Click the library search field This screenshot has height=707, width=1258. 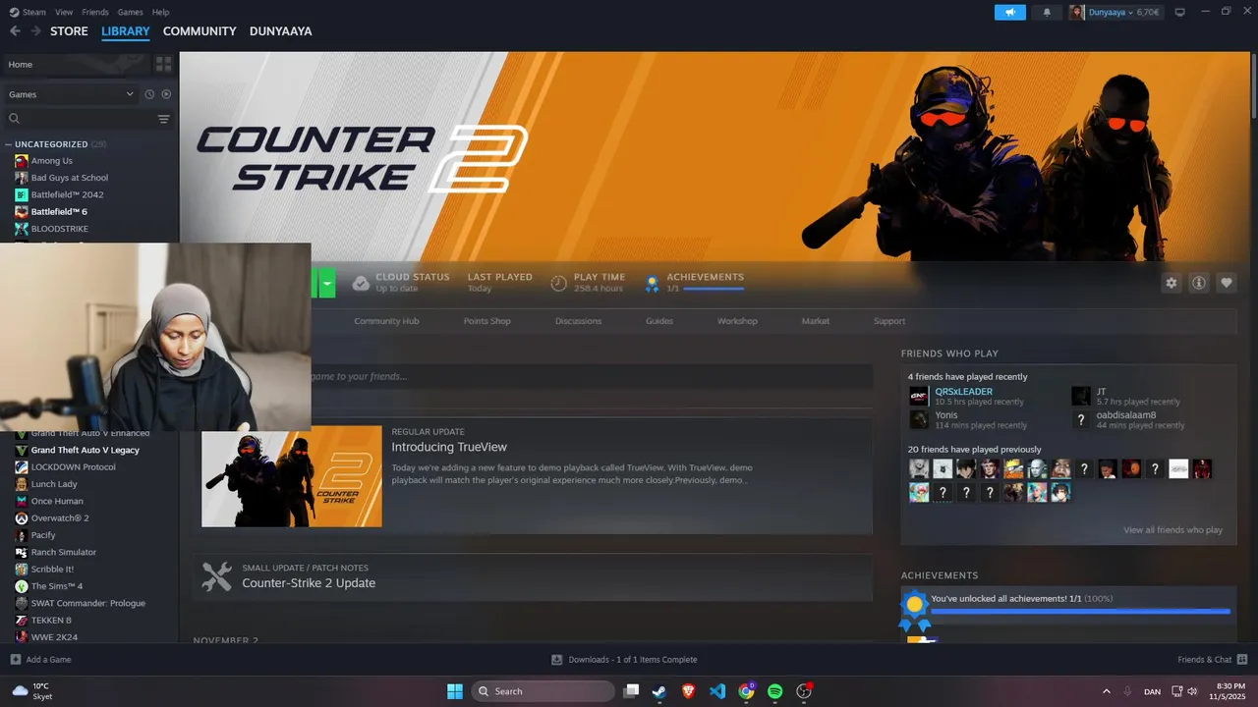coord(77,119)
